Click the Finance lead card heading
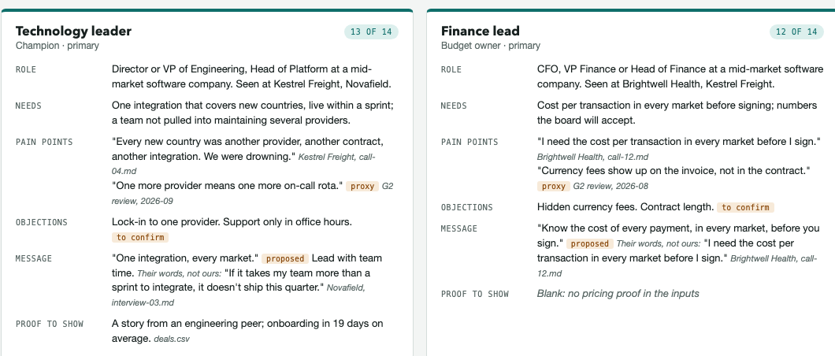835x356 pixels. tap(481, 31)
